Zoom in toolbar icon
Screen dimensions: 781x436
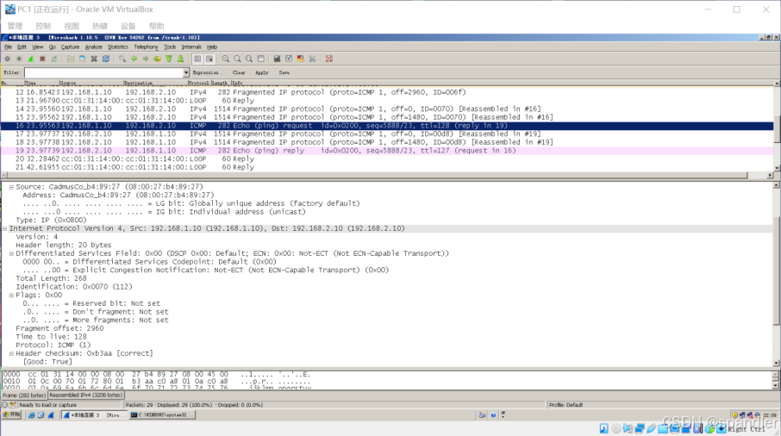coord(226,59)
